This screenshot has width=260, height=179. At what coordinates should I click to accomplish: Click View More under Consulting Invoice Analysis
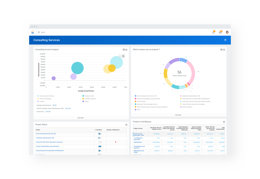tap(81, 118)
